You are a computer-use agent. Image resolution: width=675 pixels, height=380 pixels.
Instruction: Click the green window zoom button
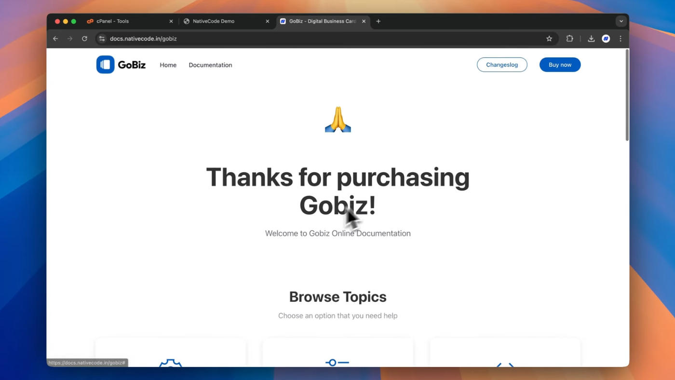point(74,21)
